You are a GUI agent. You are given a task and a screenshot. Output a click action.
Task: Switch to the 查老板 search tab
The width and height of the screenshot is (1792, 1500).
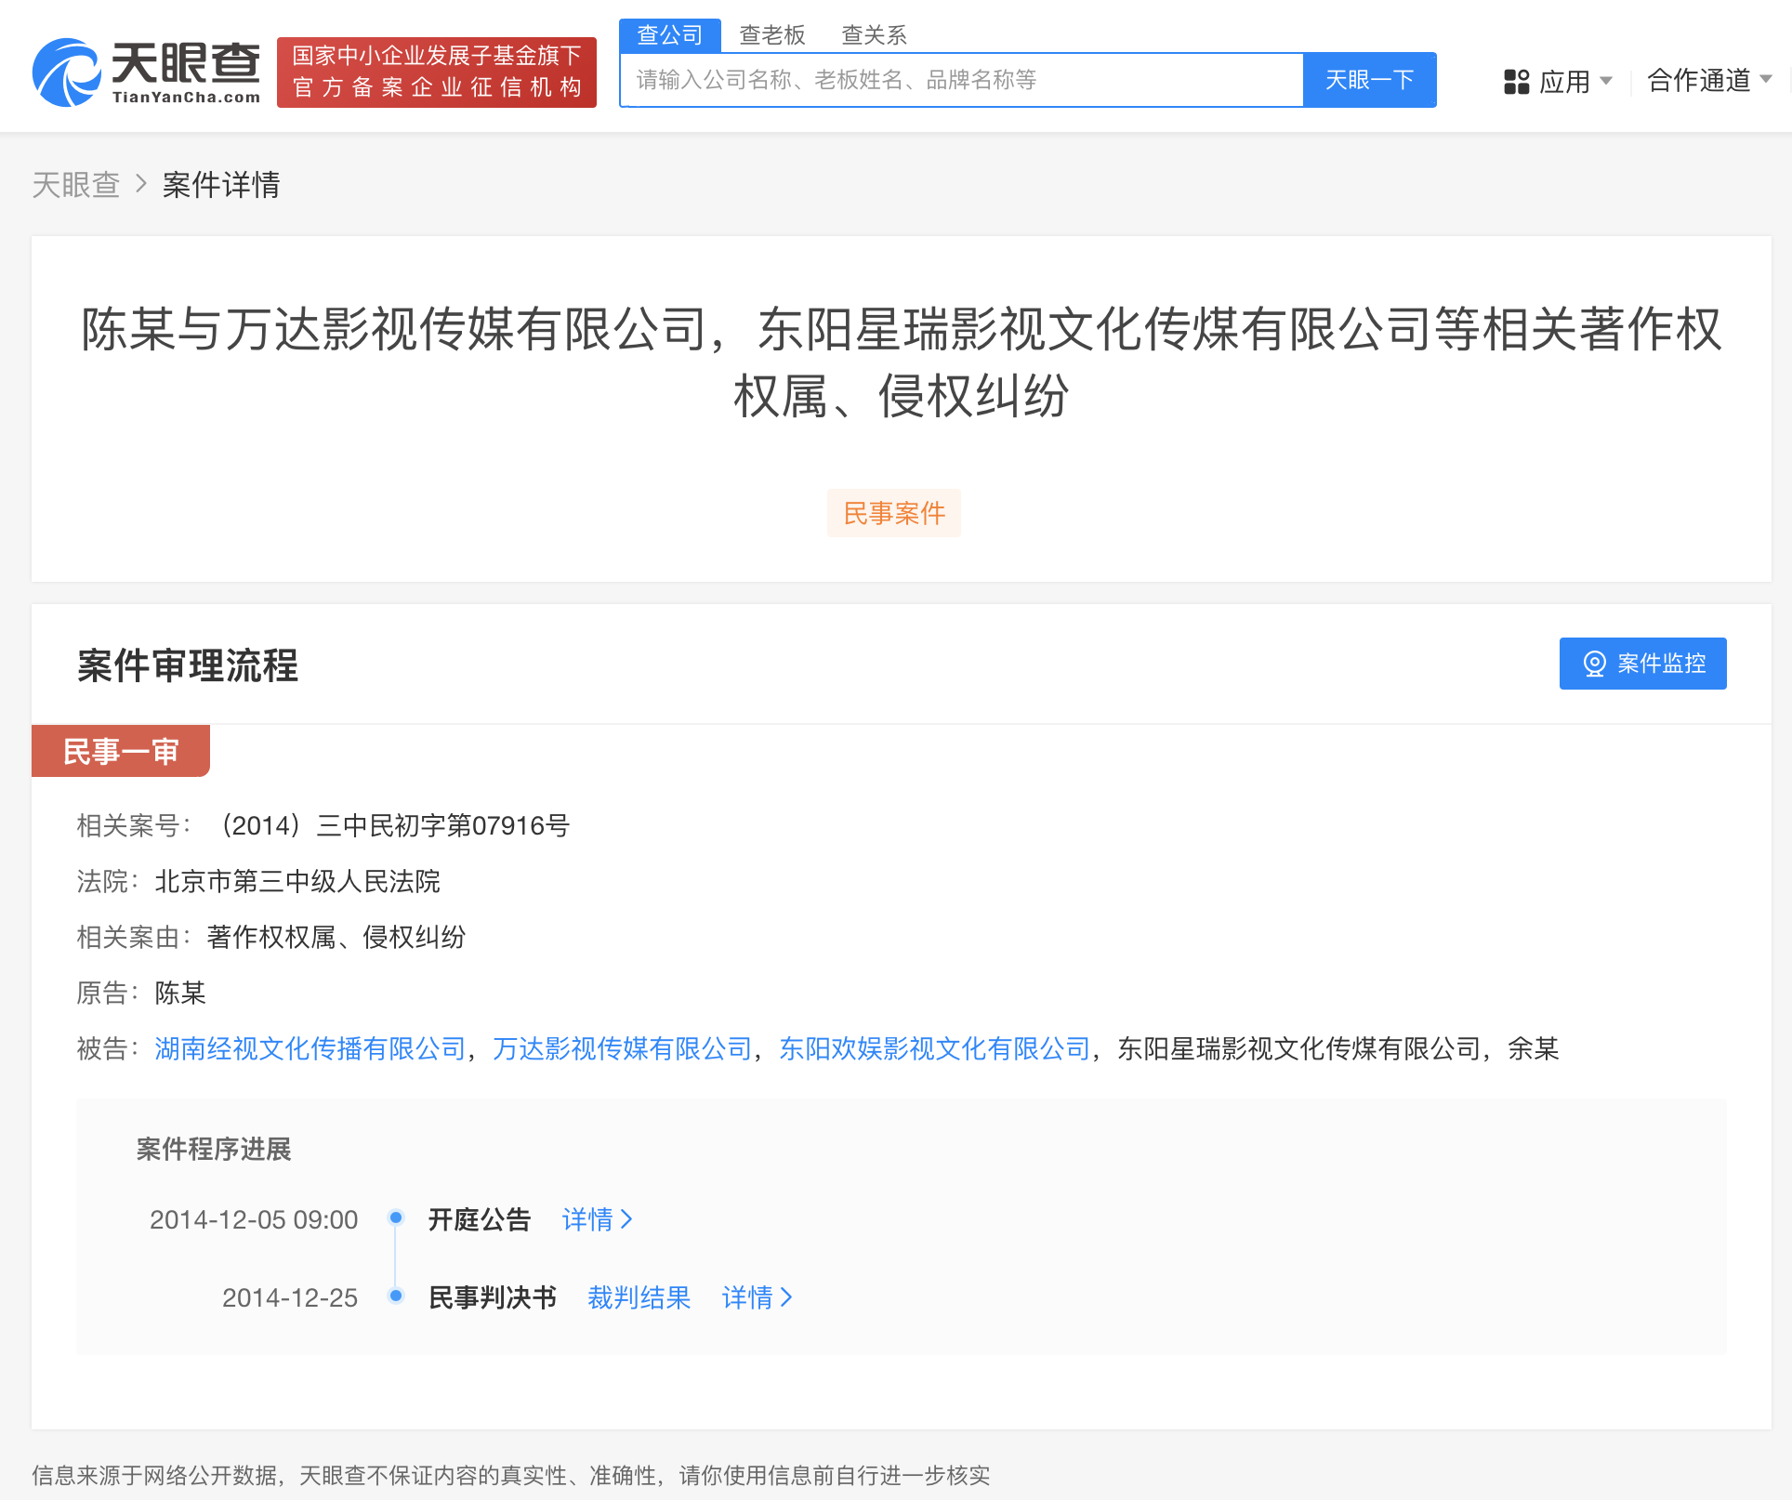[772, 35]
